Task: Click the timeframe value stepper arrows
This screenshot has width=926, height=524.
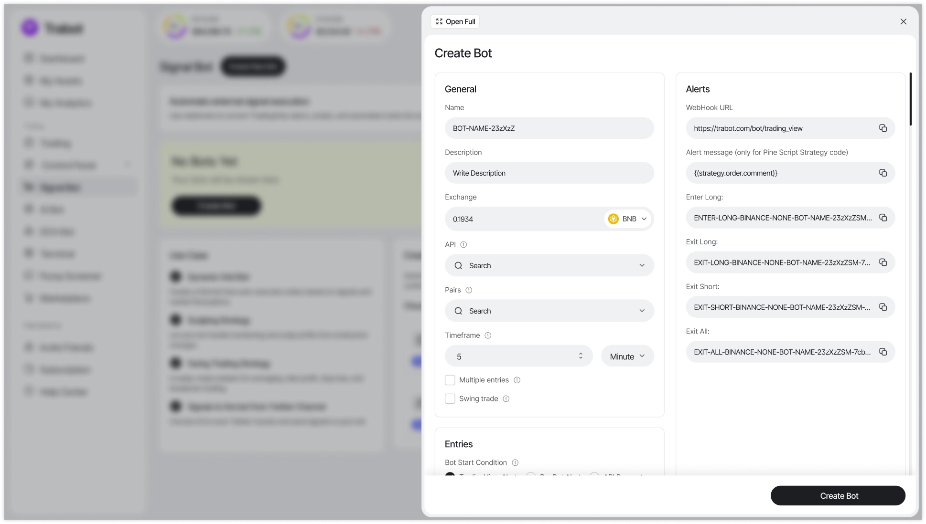Action: click(581, 356)
